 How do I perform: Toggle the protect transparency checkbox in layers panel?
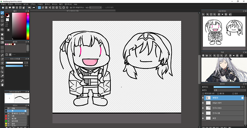tap(203, 93)
